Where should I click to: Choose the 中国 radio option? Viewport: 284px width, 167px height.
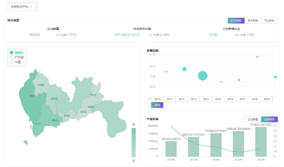[x=12, y=62]
